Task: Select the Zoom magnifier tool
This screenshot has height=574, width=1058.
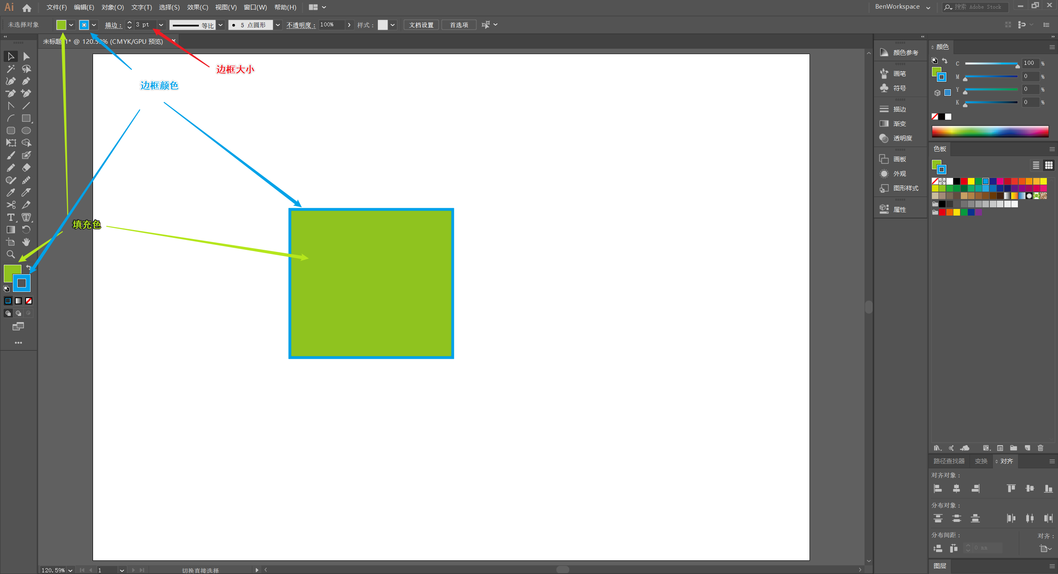Action: click(x=11, y=254)
